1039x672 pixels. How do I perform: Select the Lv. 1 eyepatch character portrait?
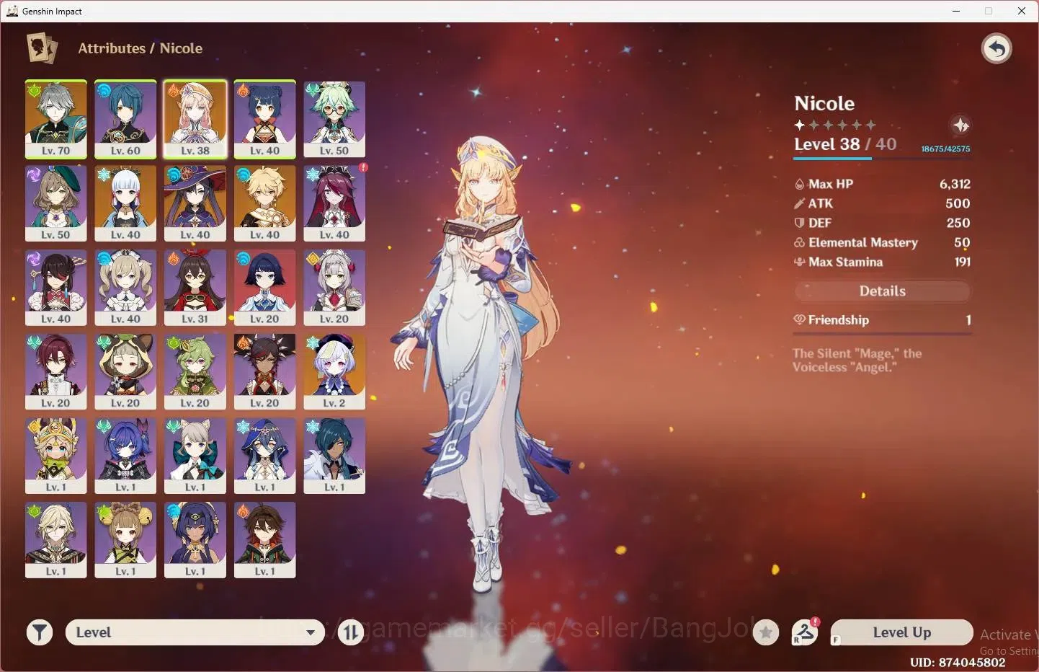334,456
